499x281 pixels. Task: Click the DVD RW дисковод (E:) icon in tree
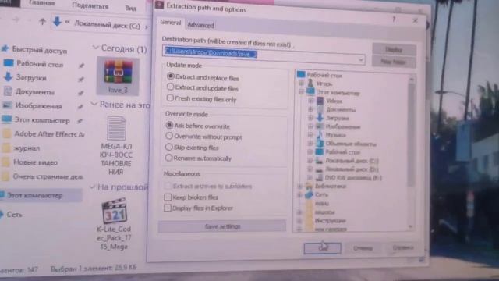pyautogui.click(x=319, y=177)
